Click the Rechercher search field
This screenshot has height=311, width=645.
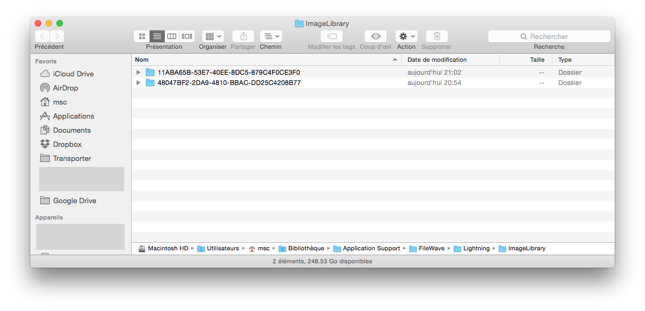point(549,36)
